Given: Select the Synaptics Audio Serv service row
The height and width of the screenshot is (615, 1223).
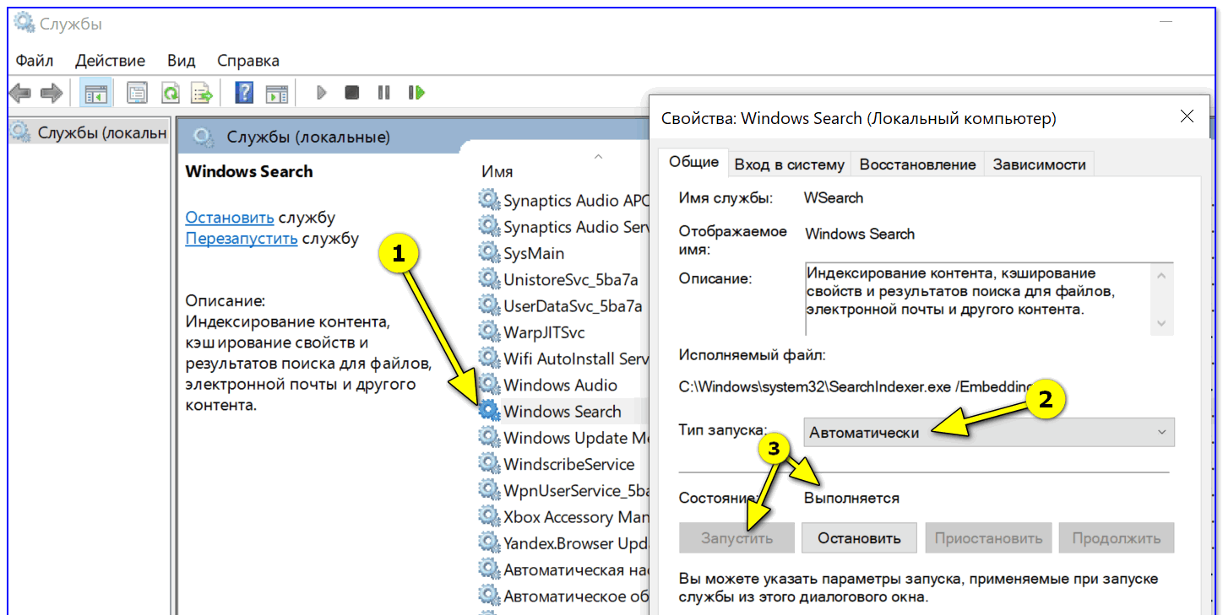Looking at the screenshot, I should pyautogui.click(x=564, y=227).
